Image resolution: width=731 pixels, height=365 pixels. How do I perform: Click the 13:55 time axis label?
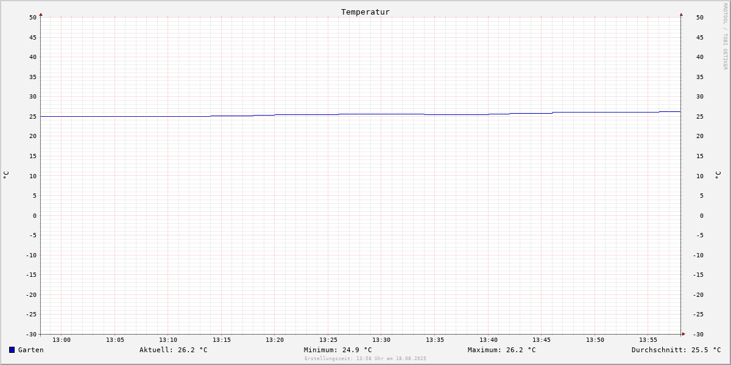(648, 340)
